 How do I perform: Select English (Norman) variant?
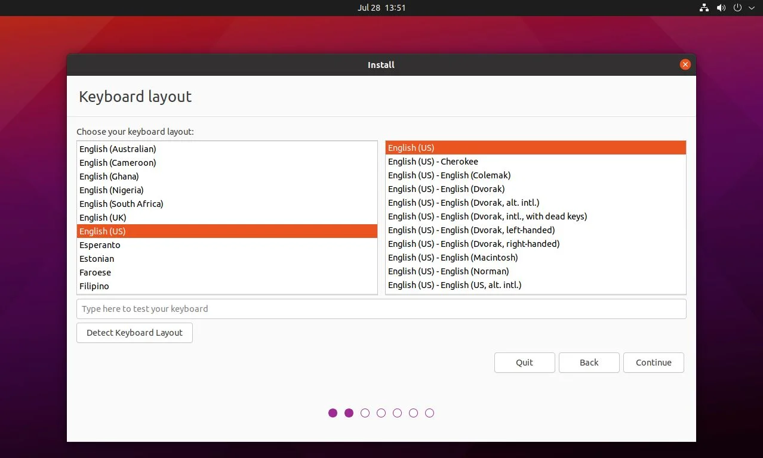[536, 271]
